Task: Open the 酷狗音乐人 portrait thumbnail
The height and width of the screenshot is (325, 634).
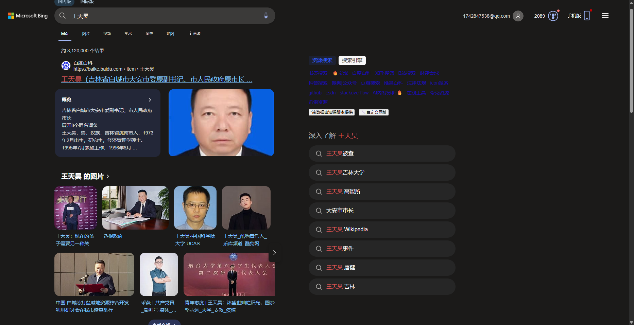Action: [x=246, y=208]
